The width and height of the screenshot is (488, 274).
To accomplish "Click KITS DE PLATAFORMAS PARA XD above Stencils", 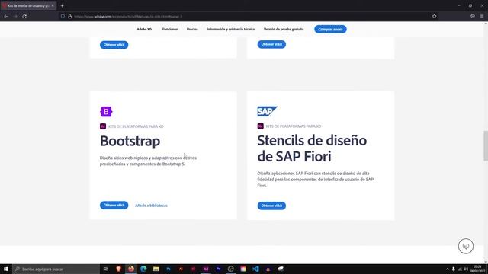I will pyautogui.click(x=294, y=126).
